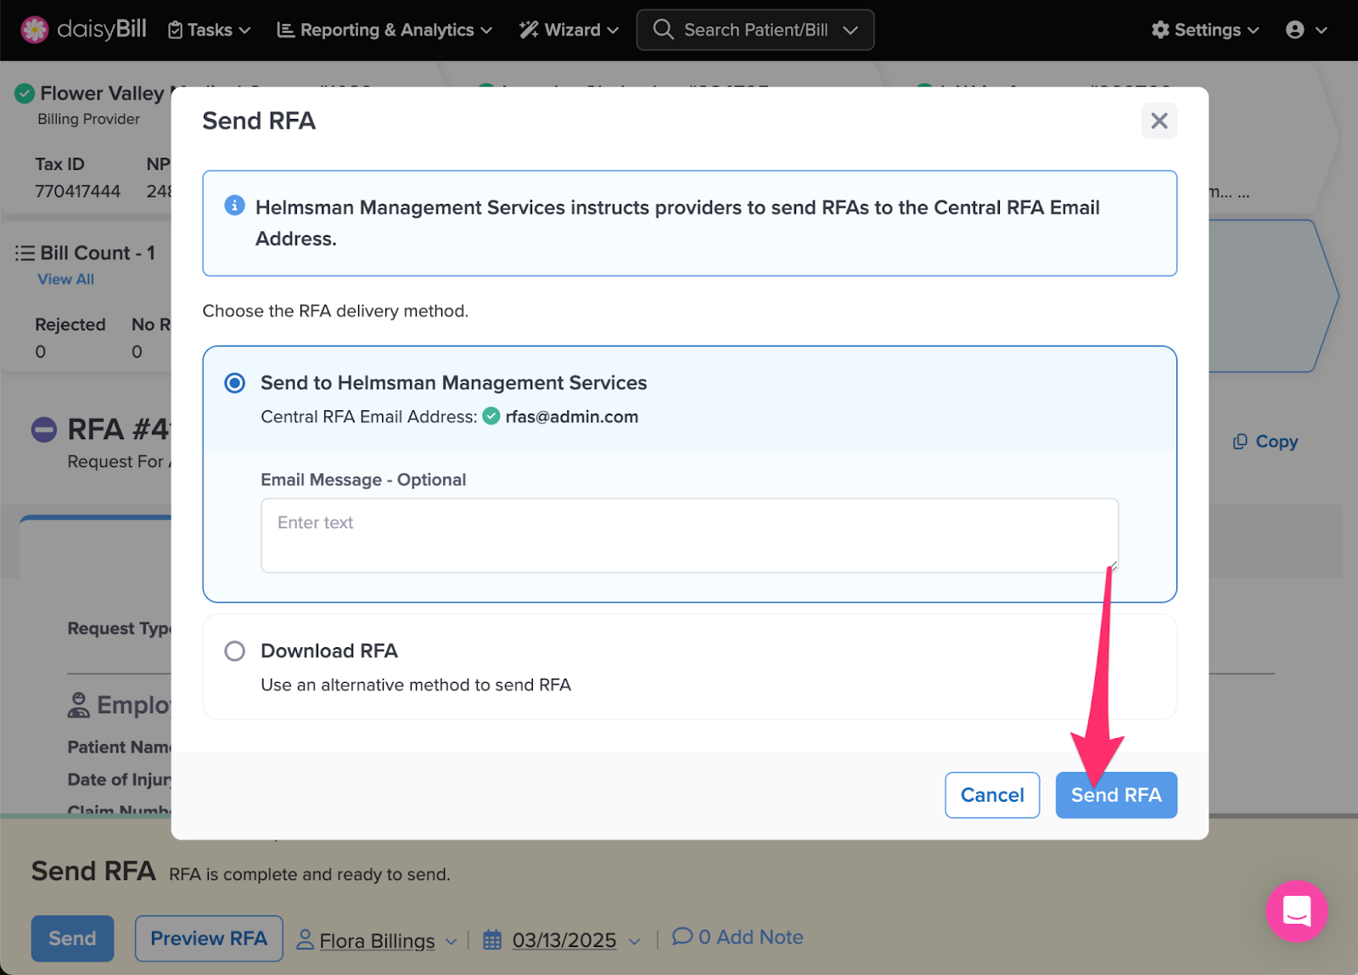Click the Wizard wand icon
Screen dimensions: 1358x975
tap(529, 30)
